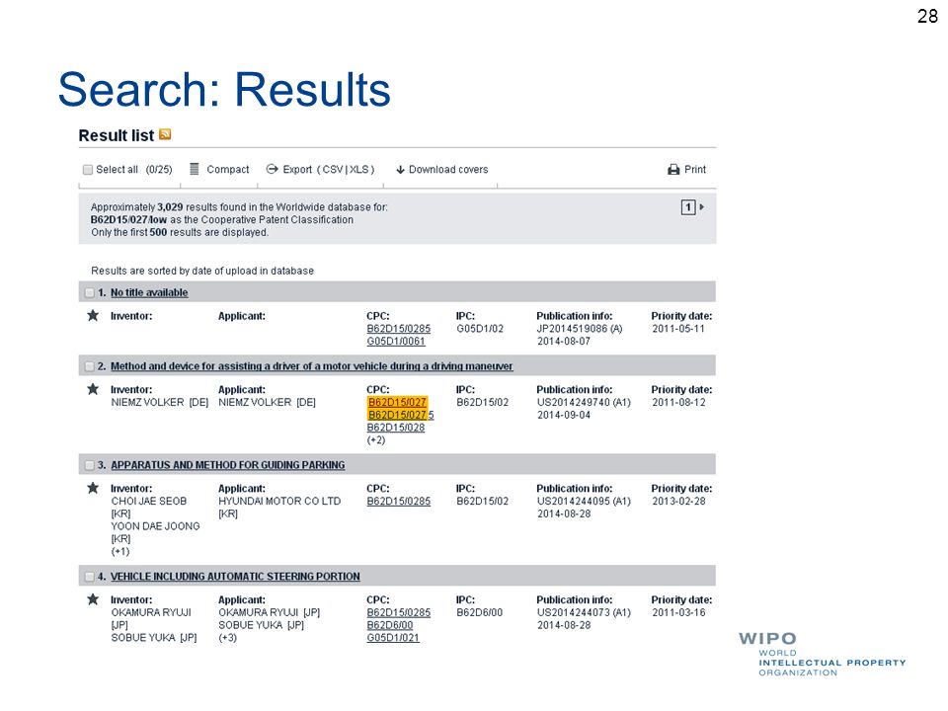Screen dimensions: 948x711
Task: Open the RSS feed icon beside Result list
Action: (165, 134)
